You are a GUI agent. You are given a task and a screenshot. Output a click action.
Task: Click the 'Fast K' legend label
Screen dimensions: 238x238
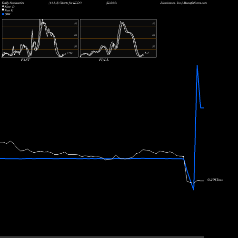point(9,10)
